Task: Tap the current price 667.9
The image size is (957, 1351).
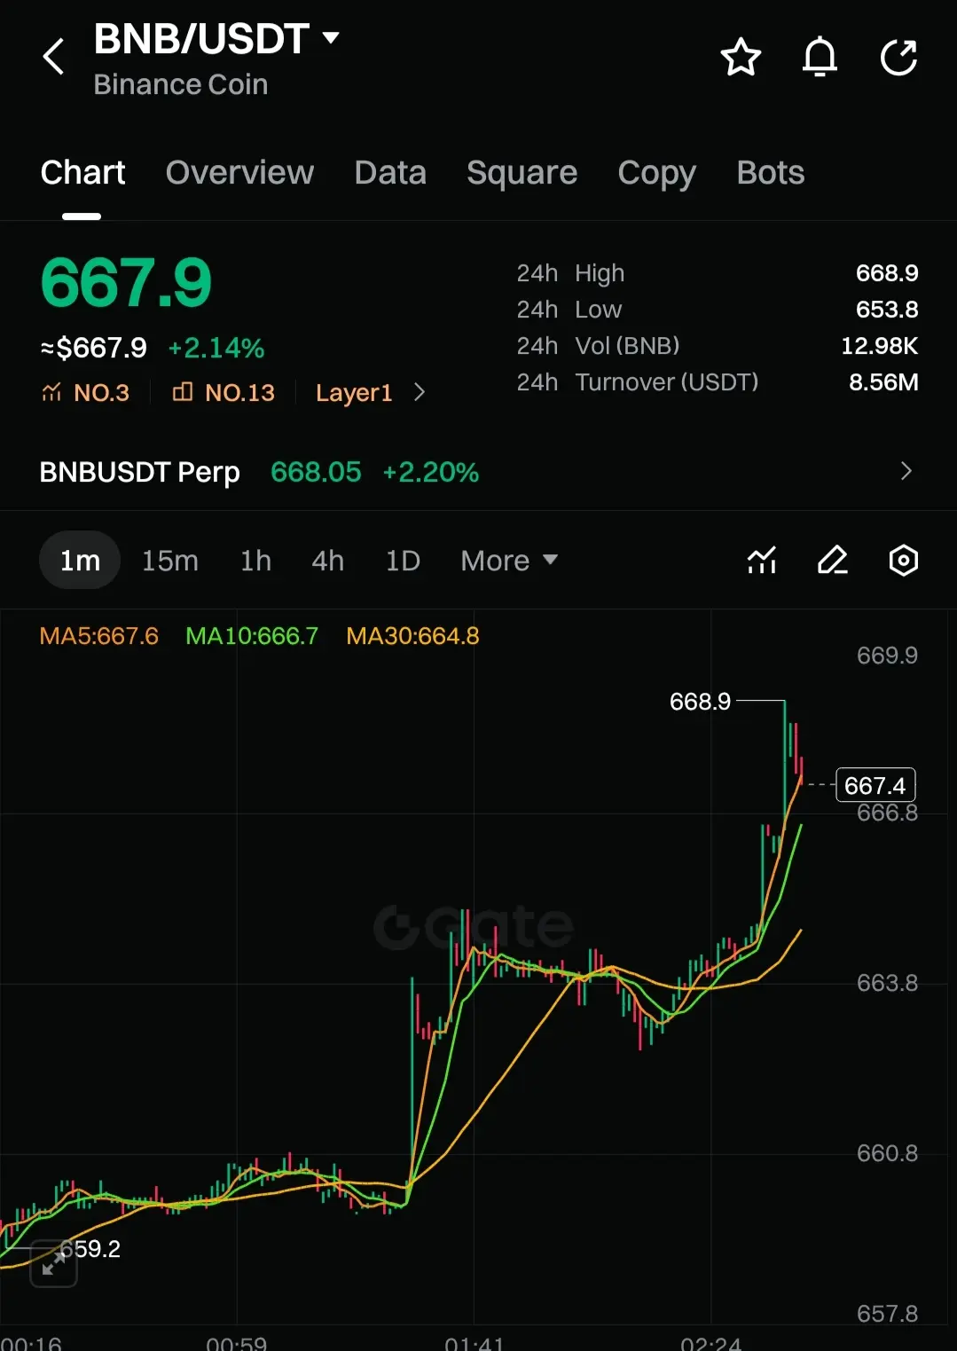Action: tap(126, 283)
